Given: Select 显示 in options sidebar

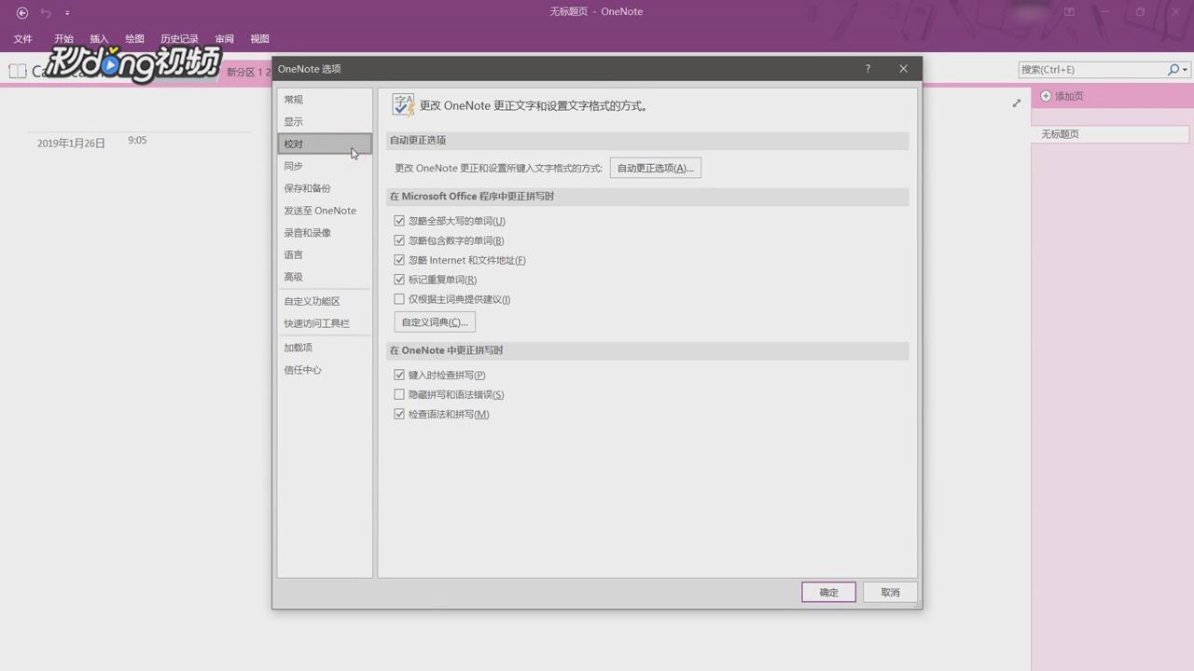Looking at the screenshot, I should 325,122.
